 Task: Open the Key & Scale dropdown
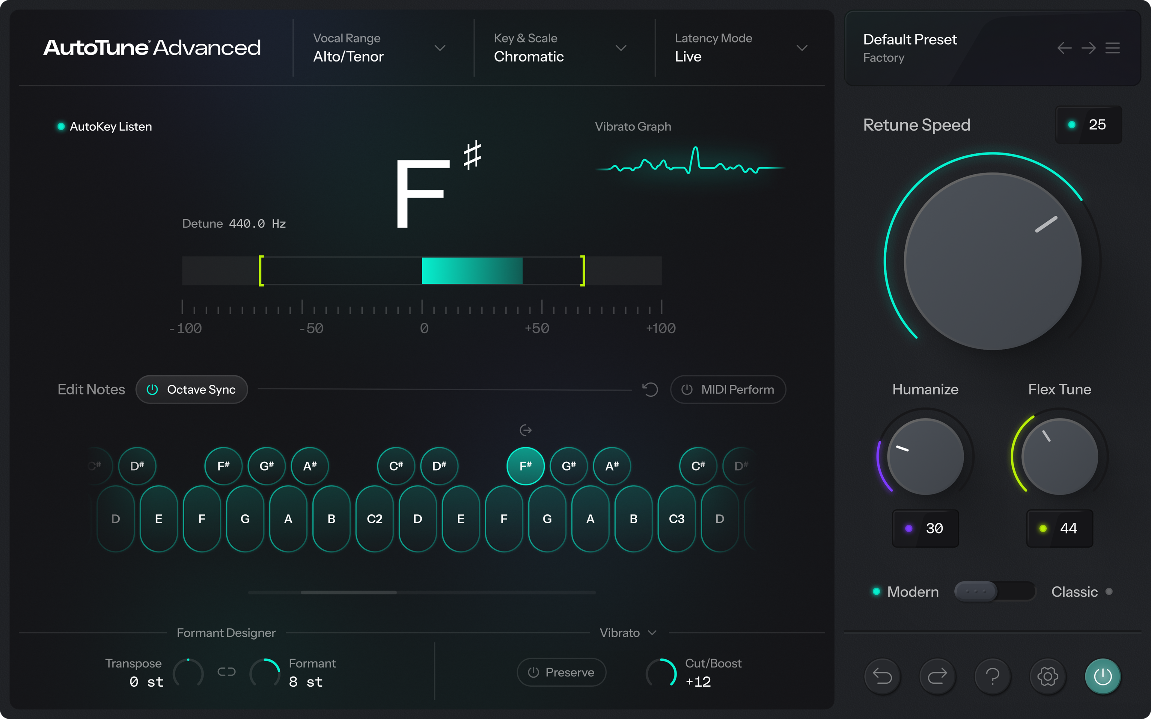560,48
